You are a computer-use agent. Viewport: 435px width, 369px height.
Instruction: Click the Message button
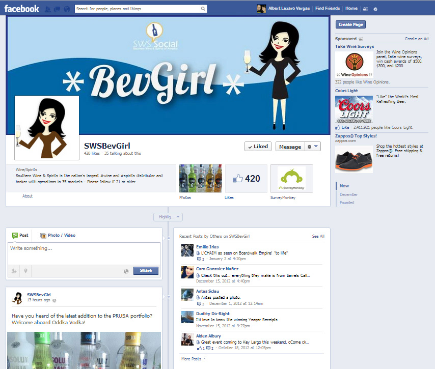tap(290, 147)
